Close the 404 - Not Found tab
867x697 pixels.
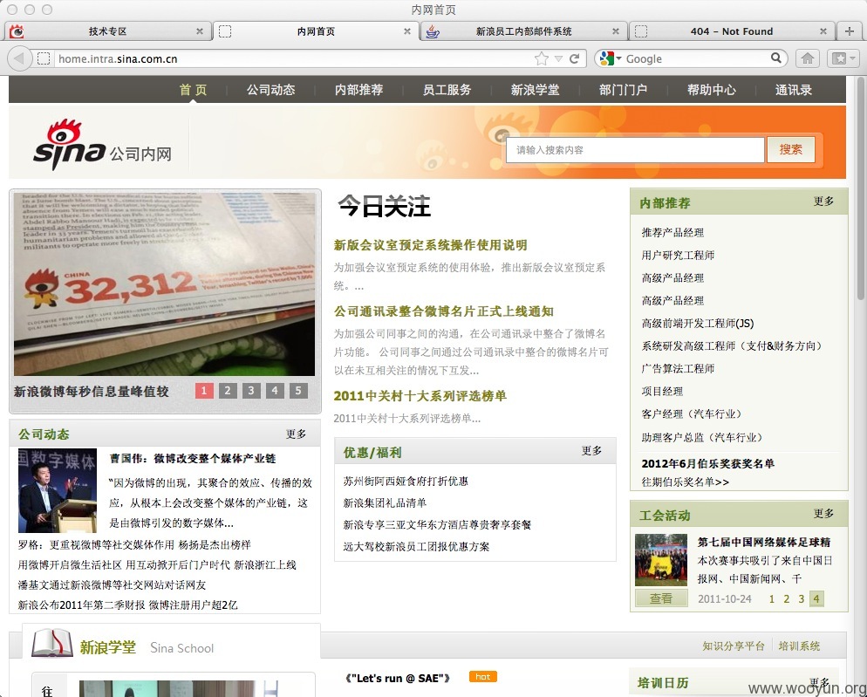(x=823, y=31)
